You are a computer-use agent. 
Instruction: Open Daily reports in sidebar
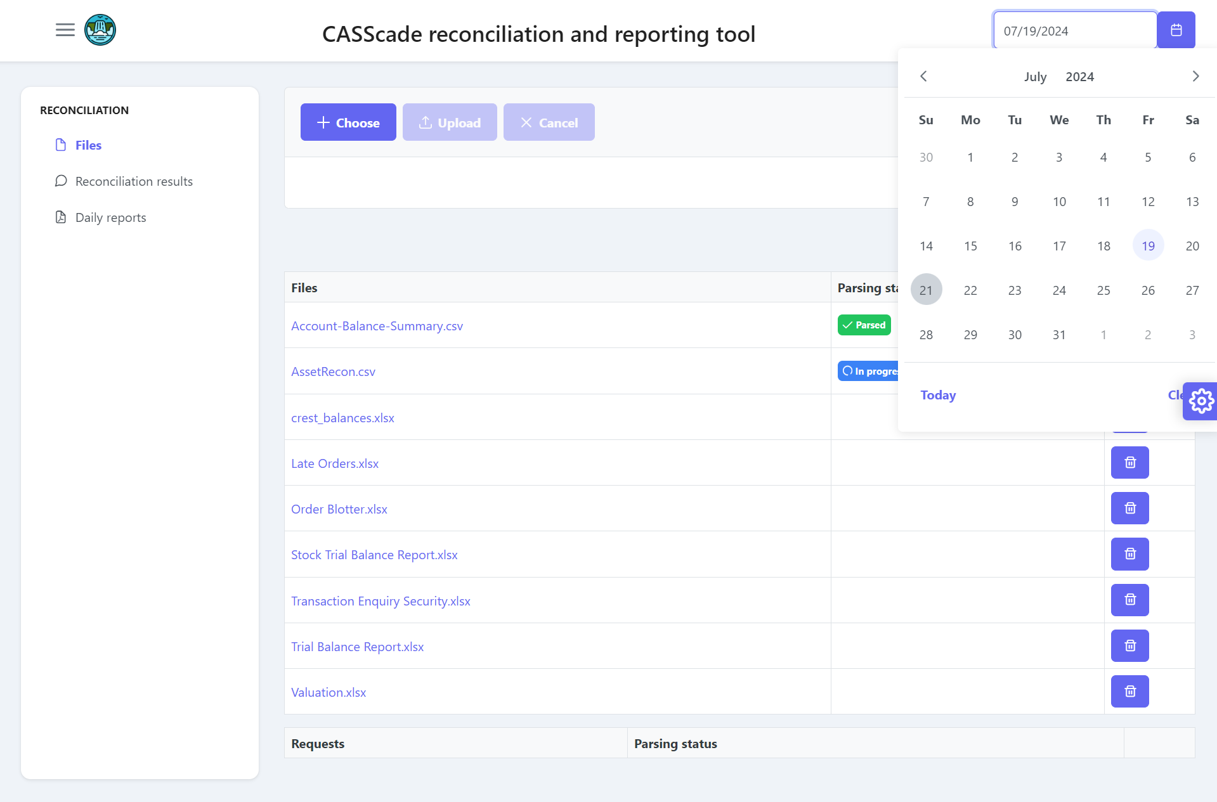tap(110, 217)
